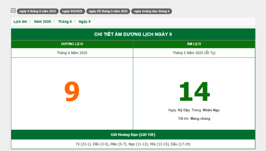Click the 'CHI TIẾT ÂM DƯƠNG LỊCH NGÀY 9' header
The height and width of the screenshot is (151, 266).
(133, 34)
